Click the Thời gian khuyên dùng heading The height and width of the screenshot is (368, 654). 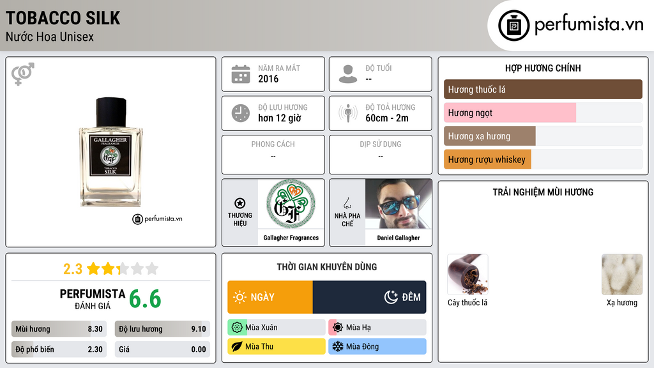click(327, 267)
